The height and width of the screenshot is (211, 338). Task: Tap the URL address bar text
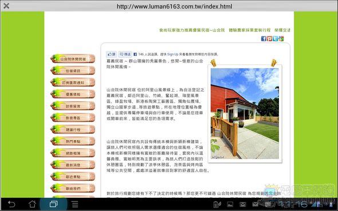[x=174, y=6]
